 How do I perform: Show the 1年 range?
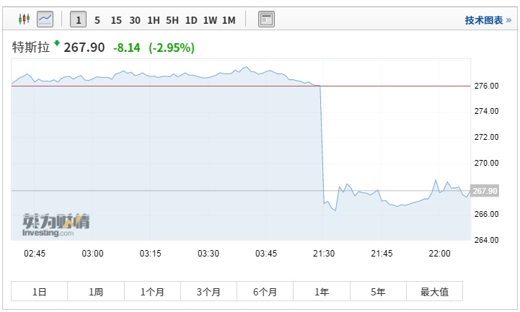click(322, 292)
